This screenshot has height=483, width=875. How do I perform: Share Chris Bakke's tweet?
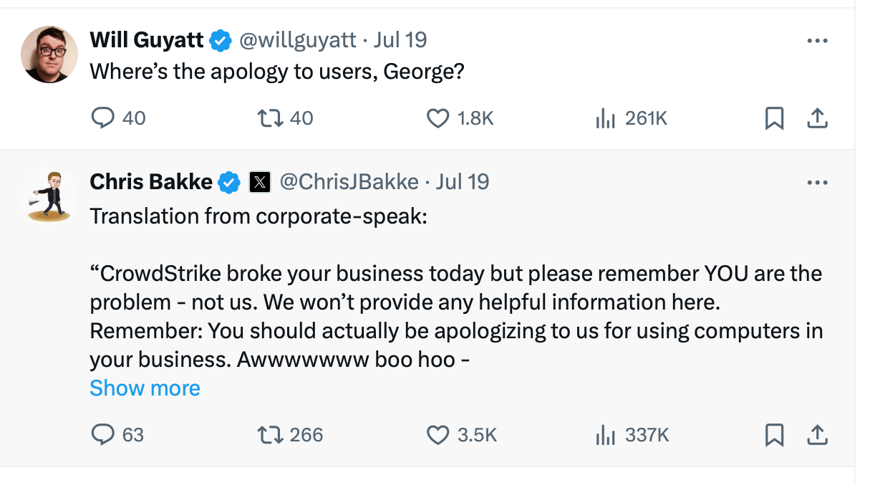point(817,434)
